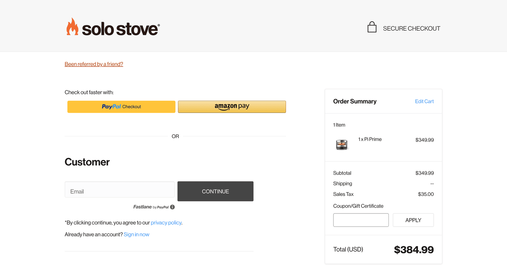The height and width of the screenshot is (266, 507).
Task: Click the 'Total (USD)' label
Action: click(348, 249)
